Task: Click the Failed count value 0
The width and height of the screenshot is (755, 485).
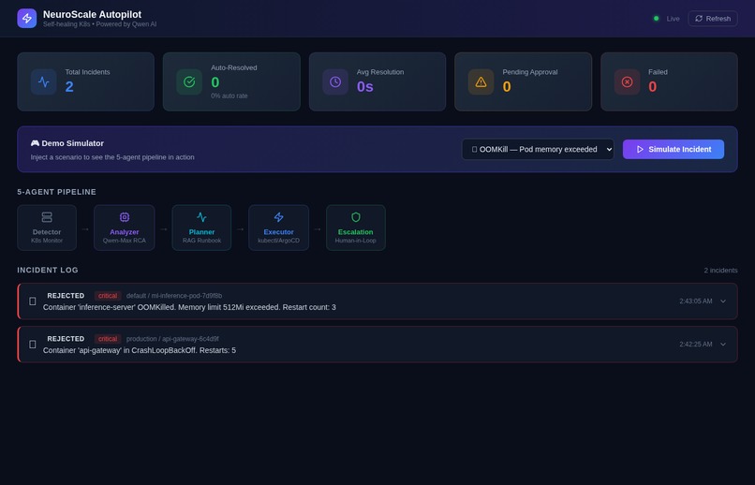Action: [x=653, y=86]
